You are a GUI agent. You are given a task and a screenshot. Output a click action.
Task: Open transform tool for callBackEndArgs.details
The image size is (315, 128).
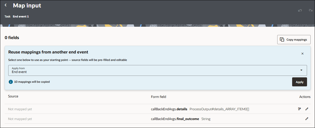pos(299,109)
